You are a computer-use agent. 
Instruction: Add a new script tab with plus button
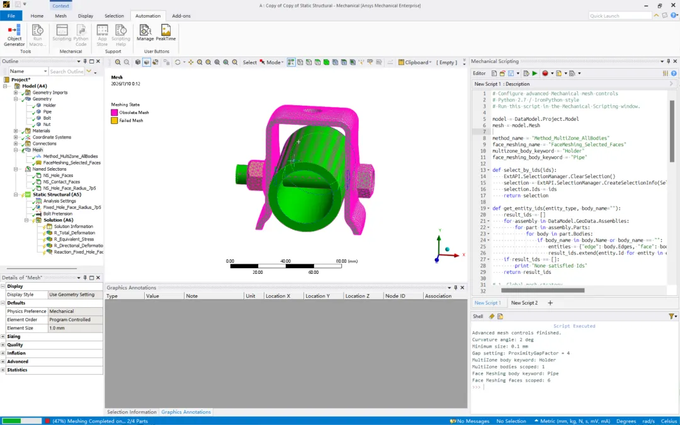[x=550, y=303]
